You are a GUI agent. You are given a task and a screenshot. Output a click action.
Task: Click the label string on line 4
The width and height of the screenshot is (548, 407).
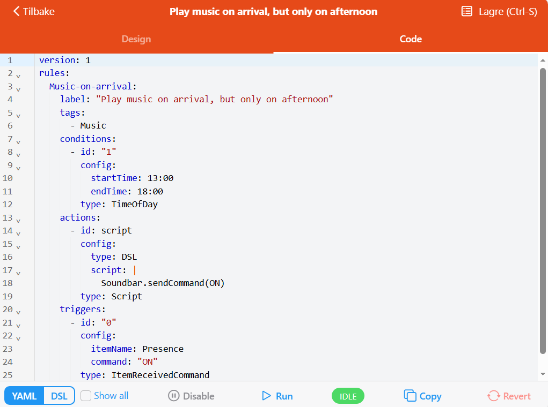point(214,100)
